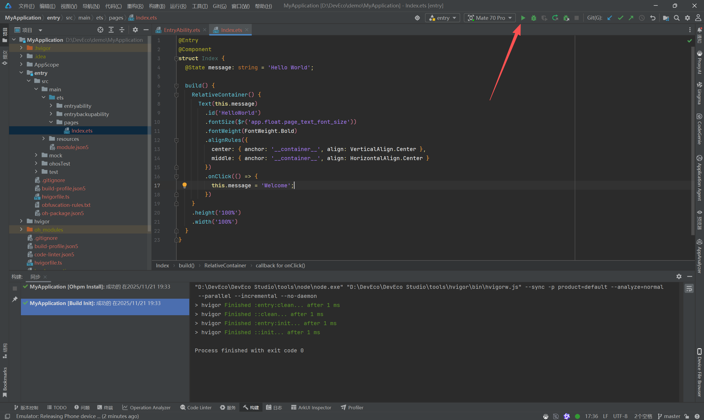
Task: Click the build() breadcrumb
Action: 187,265
